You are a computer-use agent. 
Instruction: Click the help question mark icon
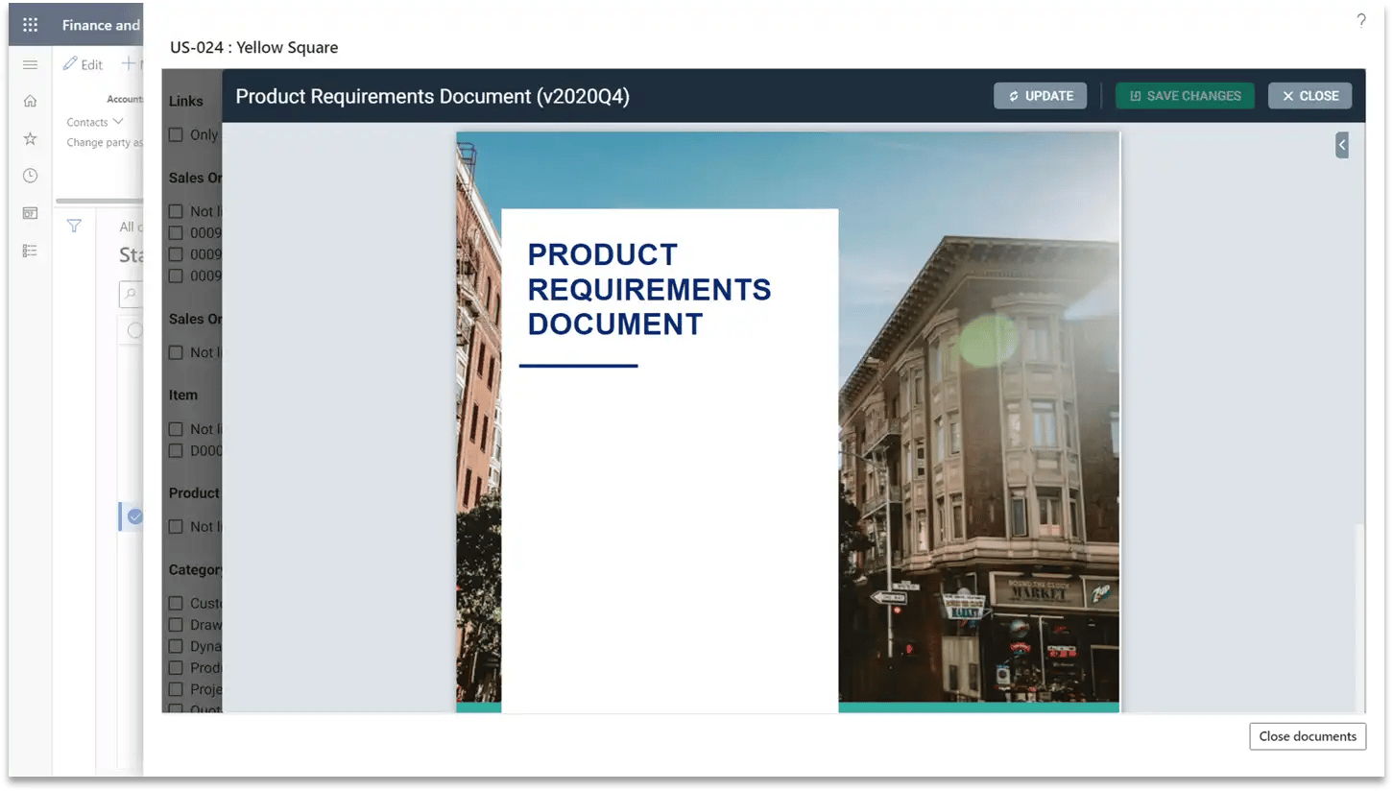tap(1360, 21)
